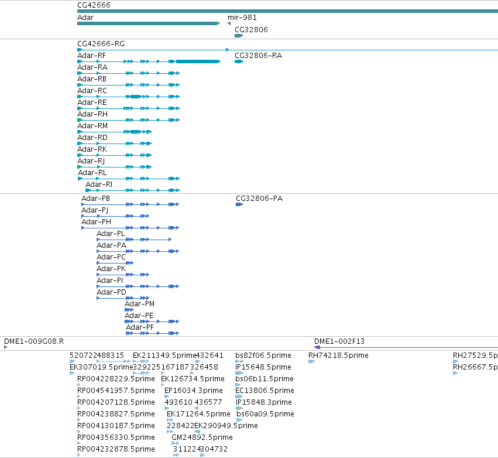The height and width of the screenshot is (458, 498).
Task: Select the Adar-RA transcript label
Action: tap(92, 67)
